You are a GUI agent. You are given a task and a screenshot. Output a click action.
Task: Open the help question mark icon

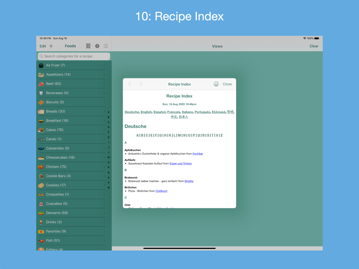pos(97,46)
